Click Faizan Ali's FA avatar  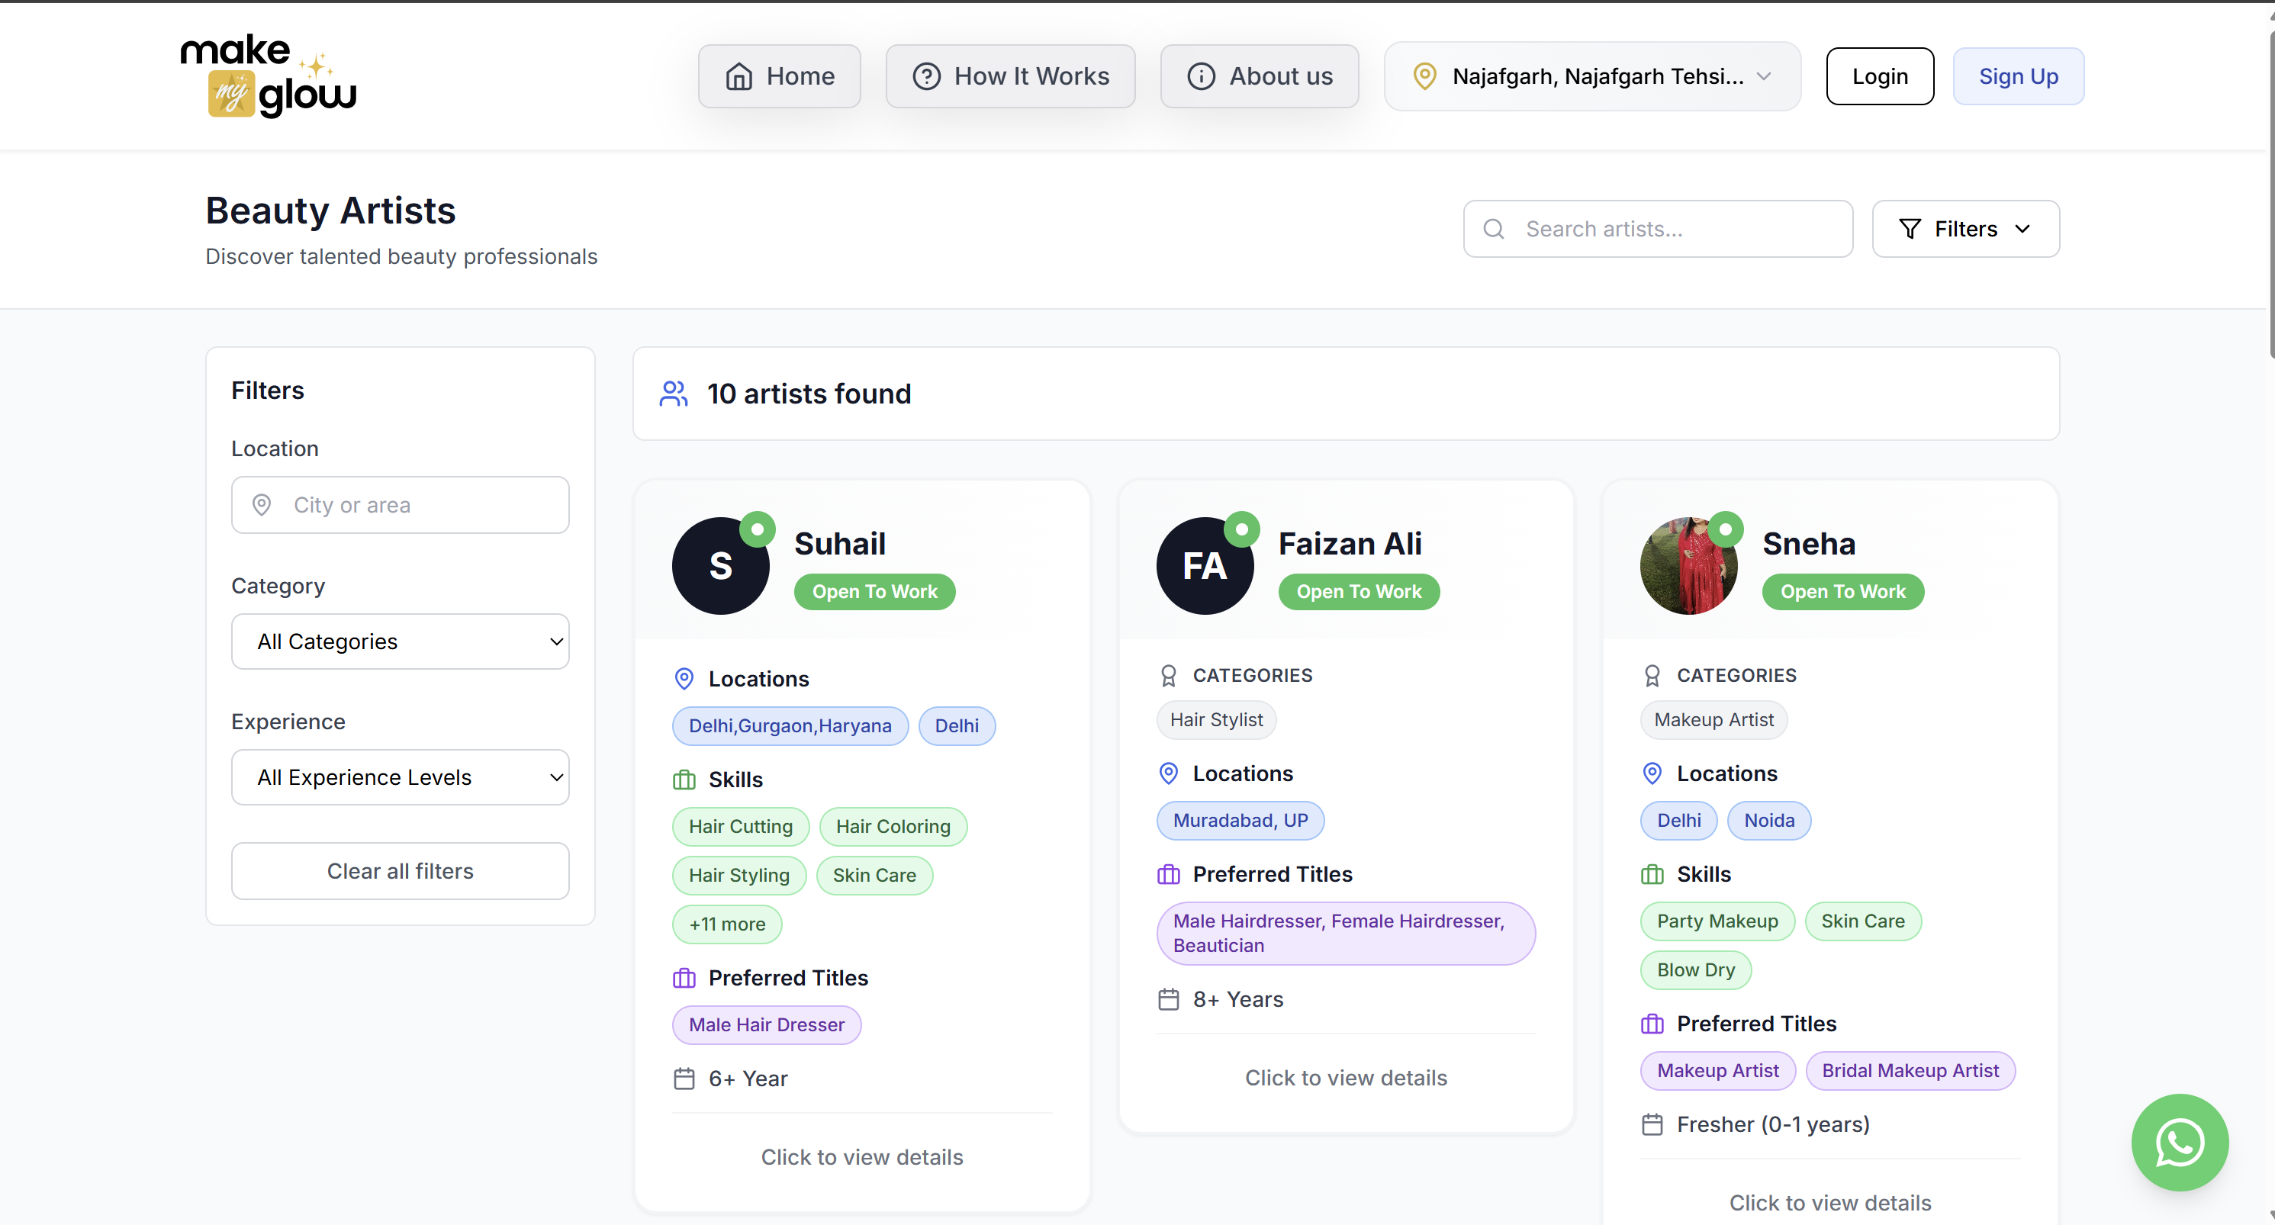(1204, 566)
